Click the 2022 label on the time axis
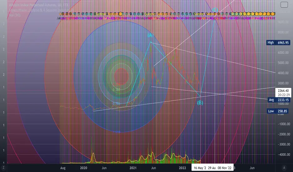Viewport: 293px width, 172px height. tap(182, 168)
